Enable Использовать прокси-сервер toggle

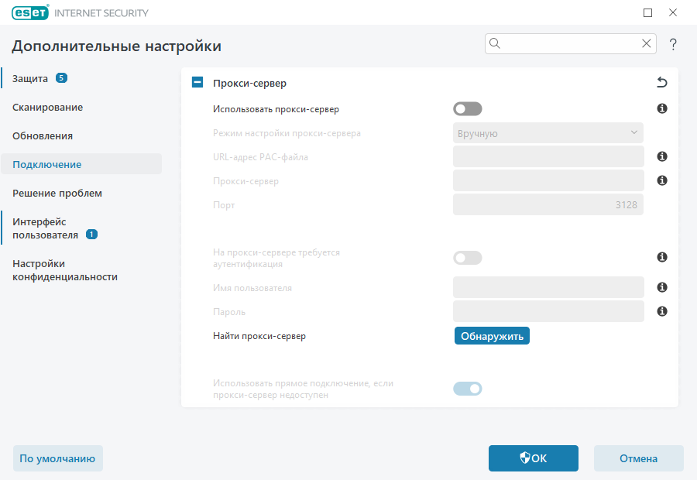click(x=468, y=109)
